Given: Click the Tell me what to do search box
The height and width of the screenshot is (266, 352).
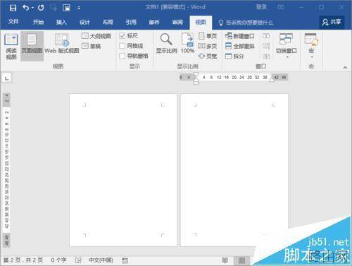Looking at the screenshot, I should click(246, 23).
